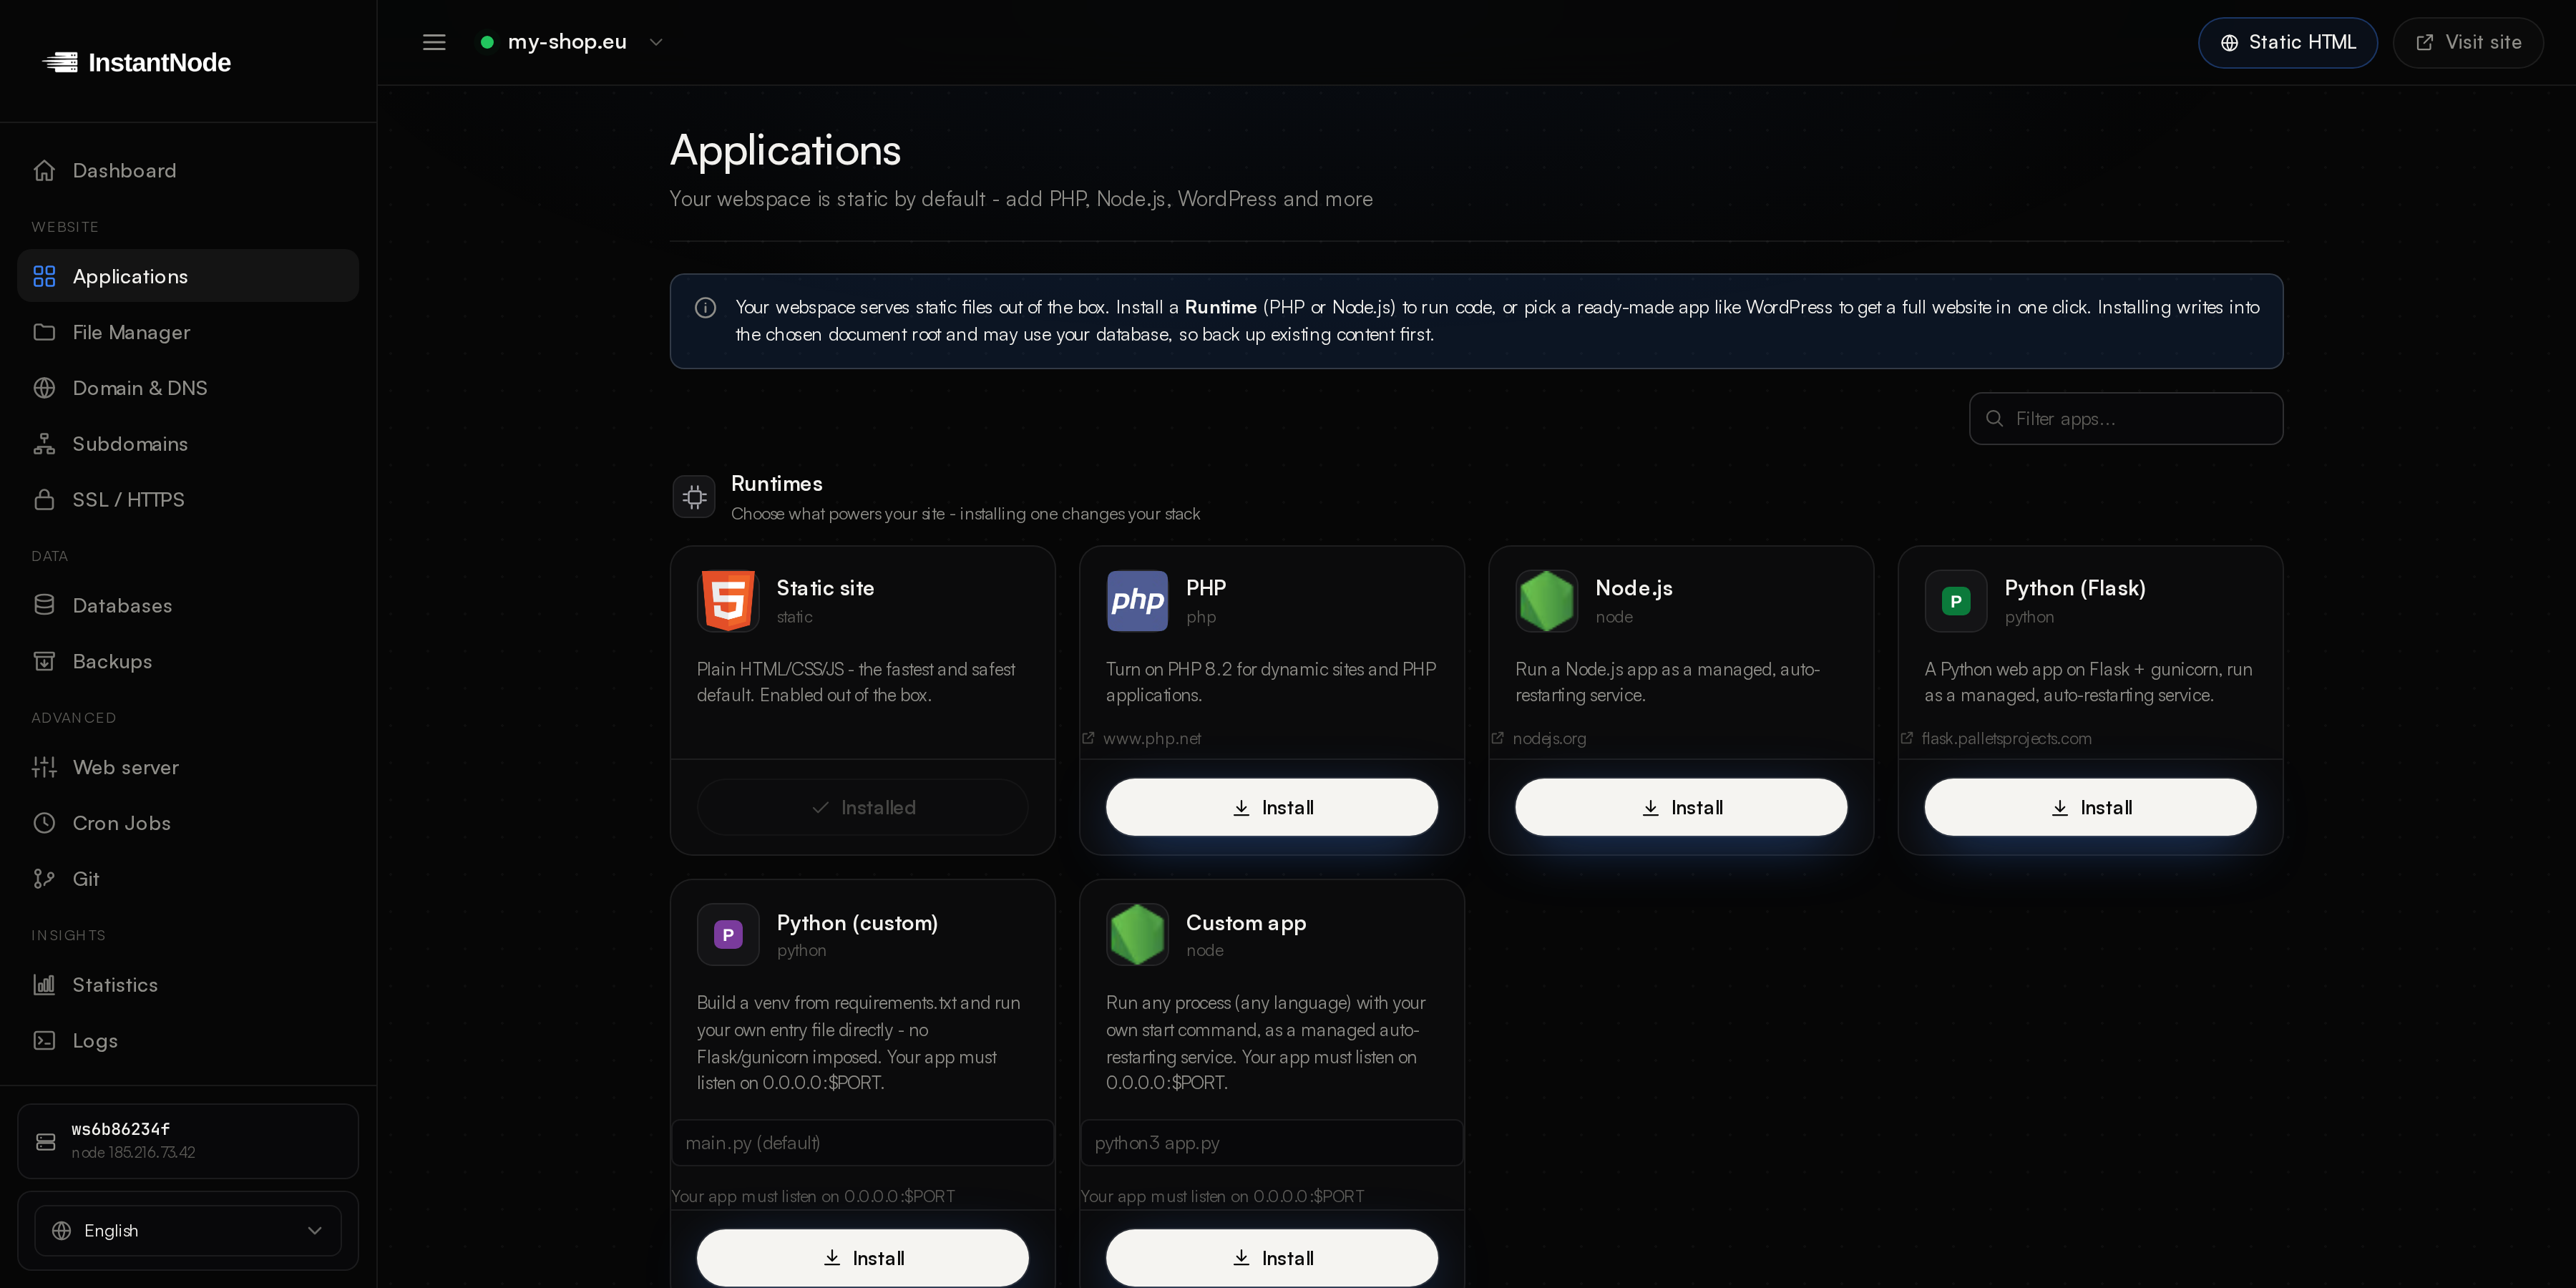Click the Python (Flask) icon

(1955, 600)
